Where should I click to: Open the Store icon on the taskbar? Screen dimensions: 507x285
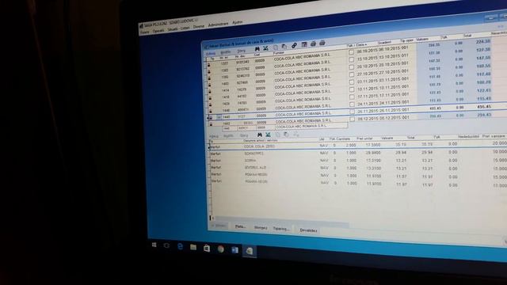[207, 248]
